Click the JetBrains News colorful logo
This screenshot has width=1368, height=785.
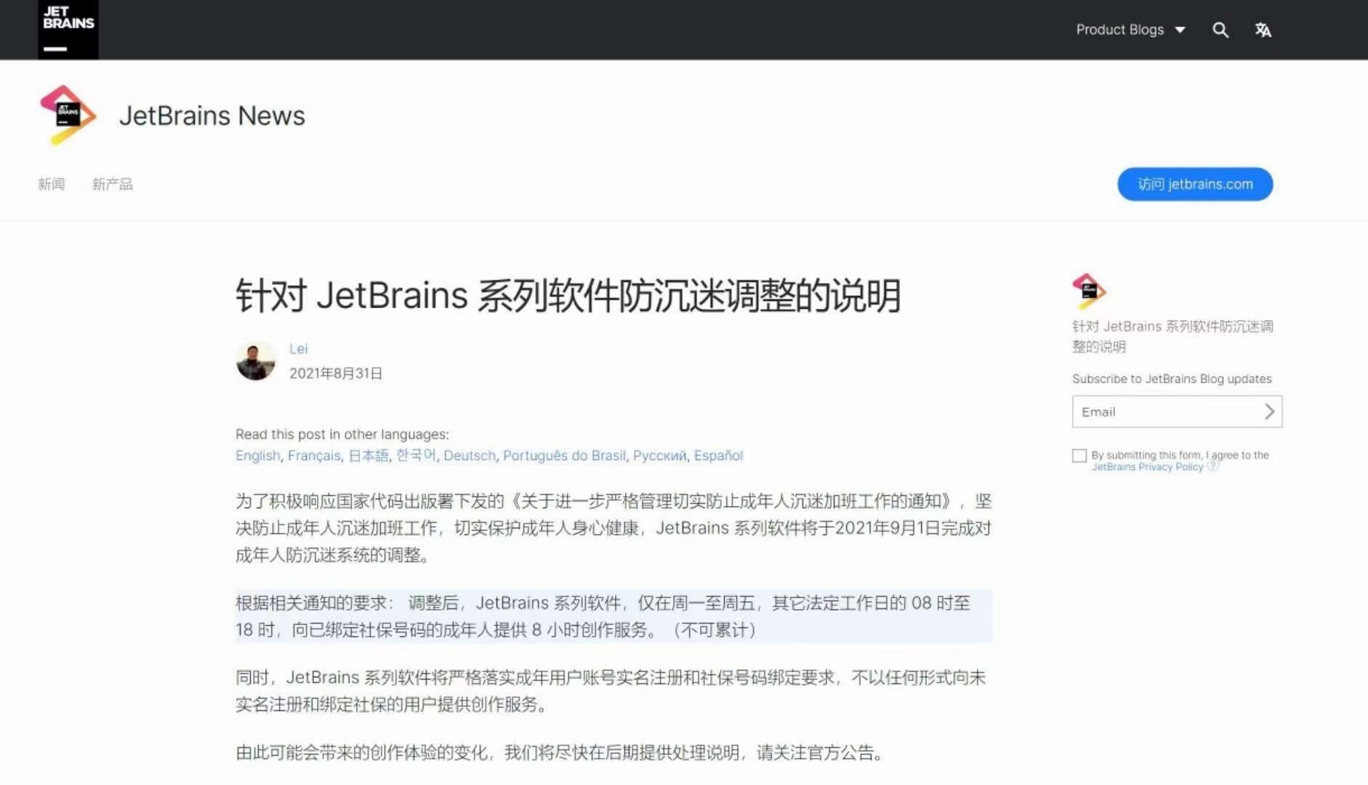tap(68, 116)
